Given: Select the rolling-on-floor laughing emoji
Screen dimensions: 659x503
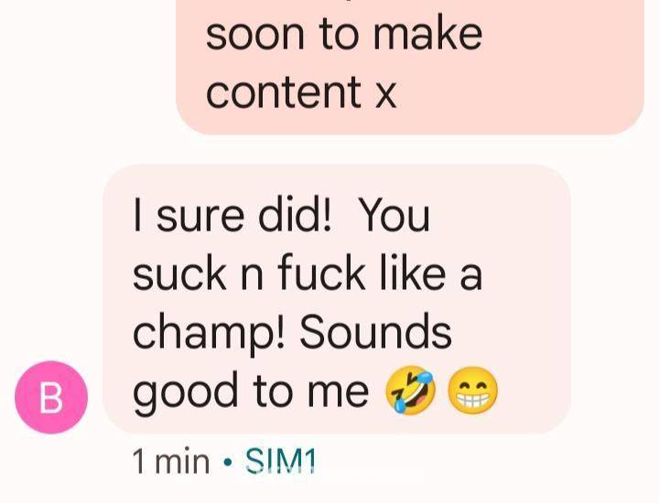Looking at the screenshot, I should 411,391.
